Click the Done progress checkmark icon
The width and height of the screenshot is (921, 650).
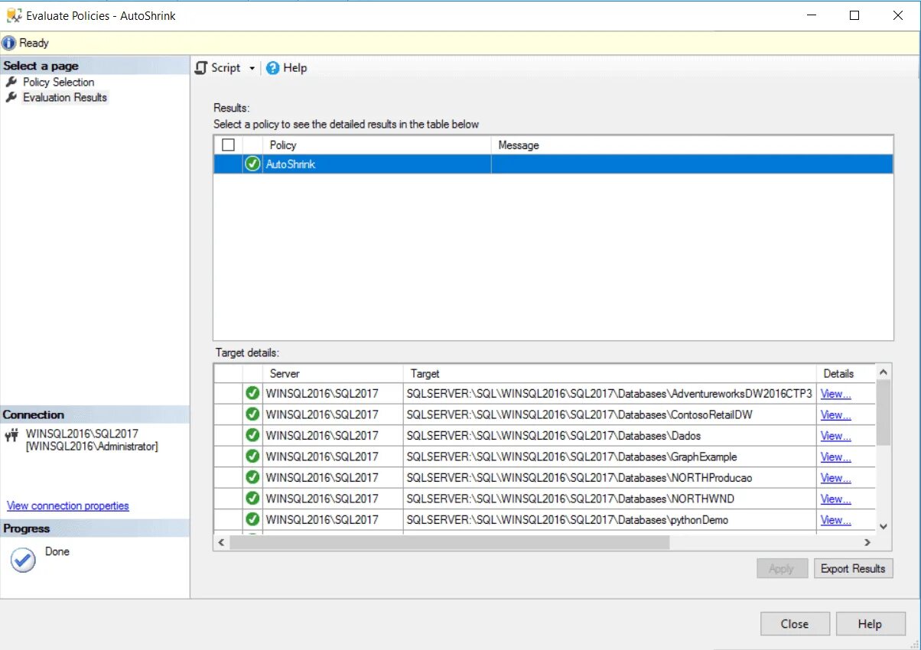pyautogui.click(x=23, y=561)
